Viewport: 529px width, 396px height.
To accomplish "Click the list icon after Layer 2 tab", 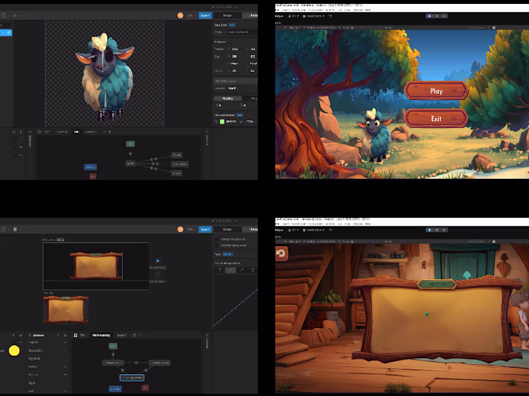I will [134, 335].
